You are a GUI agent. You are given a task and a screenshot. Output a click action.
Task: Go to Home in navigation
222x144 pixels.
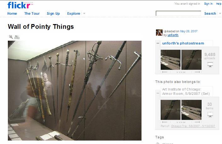point(12,13)
